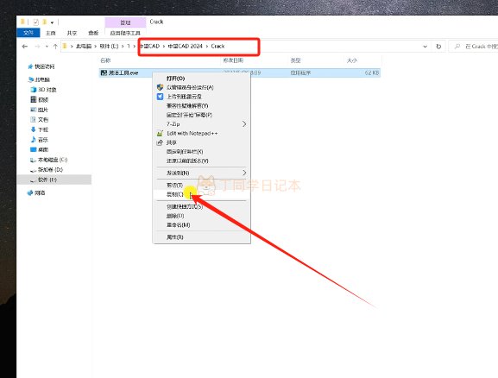Choose 剪切(T) in the context menu
This screenshot has width=498, height=378.
tap(174, 185)
